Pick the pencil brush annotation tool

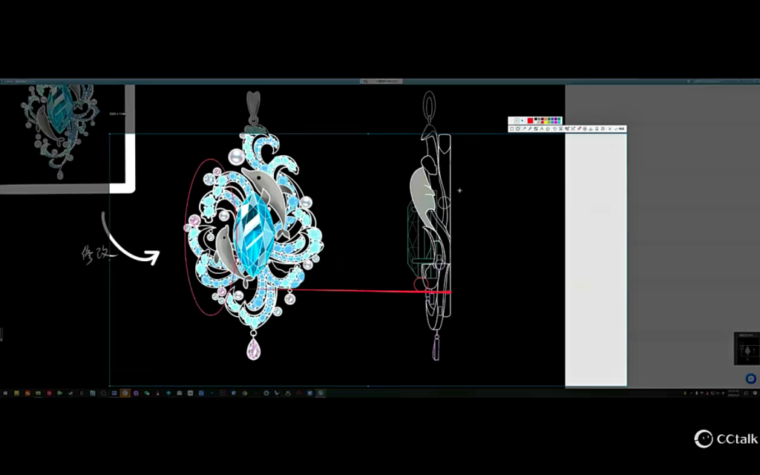(x=530, y=129)
